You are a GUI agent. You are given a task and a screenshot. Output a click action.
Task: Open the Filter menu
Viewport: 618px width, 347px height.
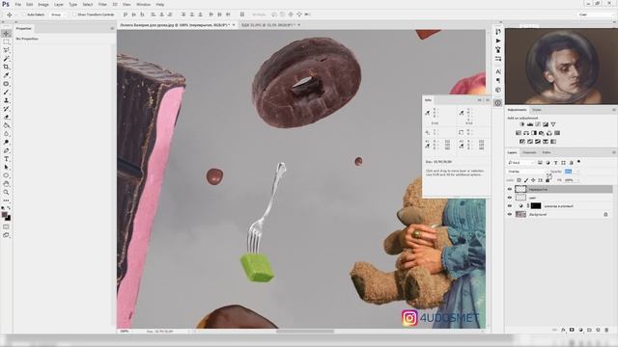[102, 4]
